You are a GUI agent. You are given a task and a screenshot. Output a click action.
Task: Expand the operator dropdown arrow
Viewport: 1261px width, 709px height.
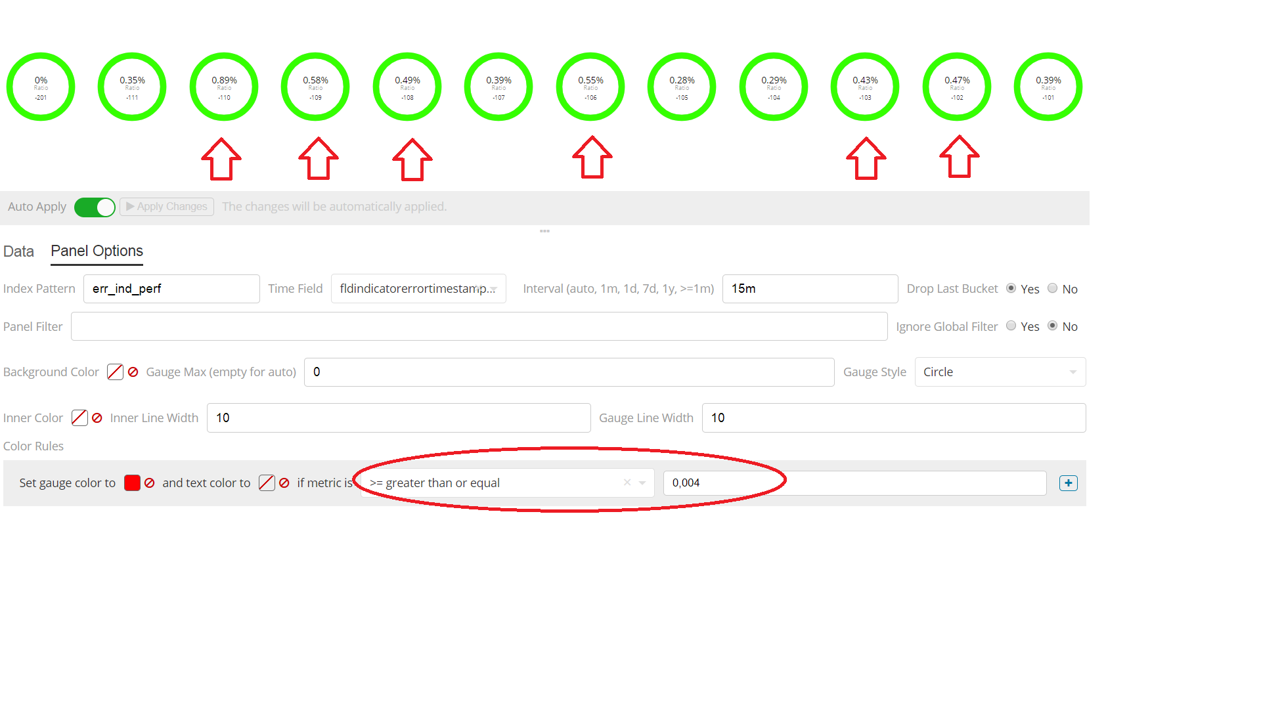coord(642,483)
